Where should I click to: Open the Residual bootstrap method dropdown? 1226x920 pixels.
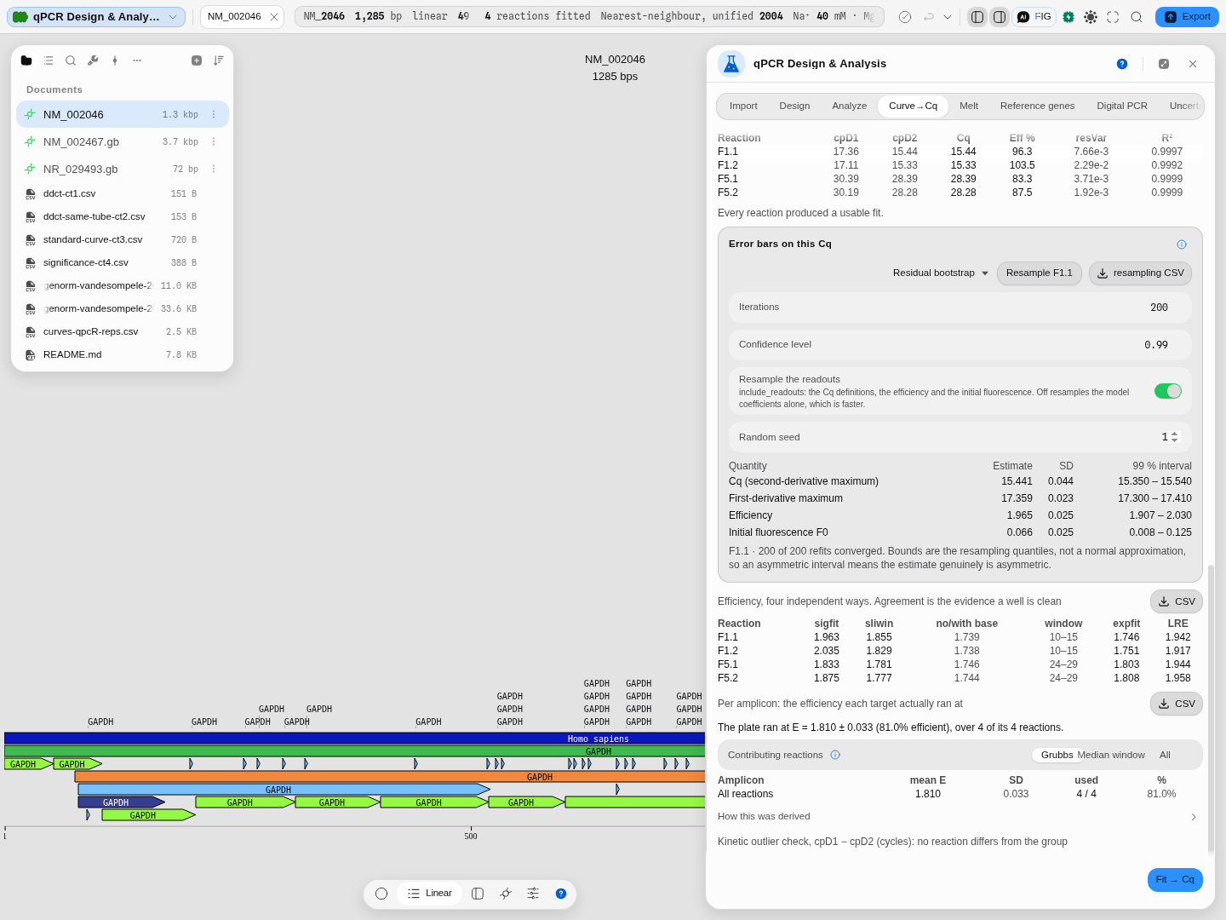941,273
